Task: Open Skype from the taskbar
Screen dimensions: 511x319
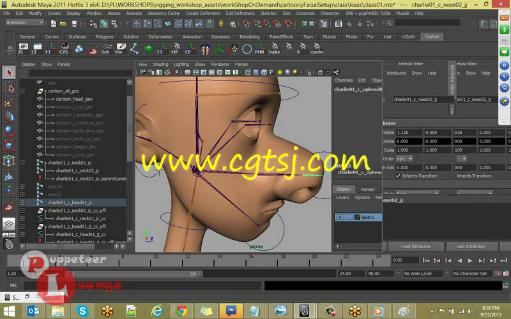Action: pos(82,311)
